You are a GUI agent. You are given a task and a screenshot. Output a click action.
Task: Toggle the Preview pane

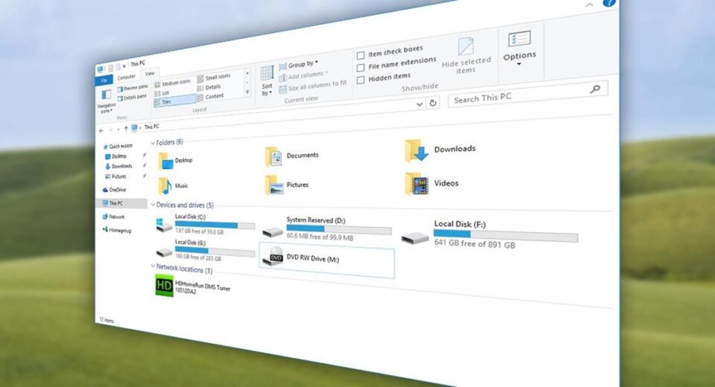pos(133,88)
